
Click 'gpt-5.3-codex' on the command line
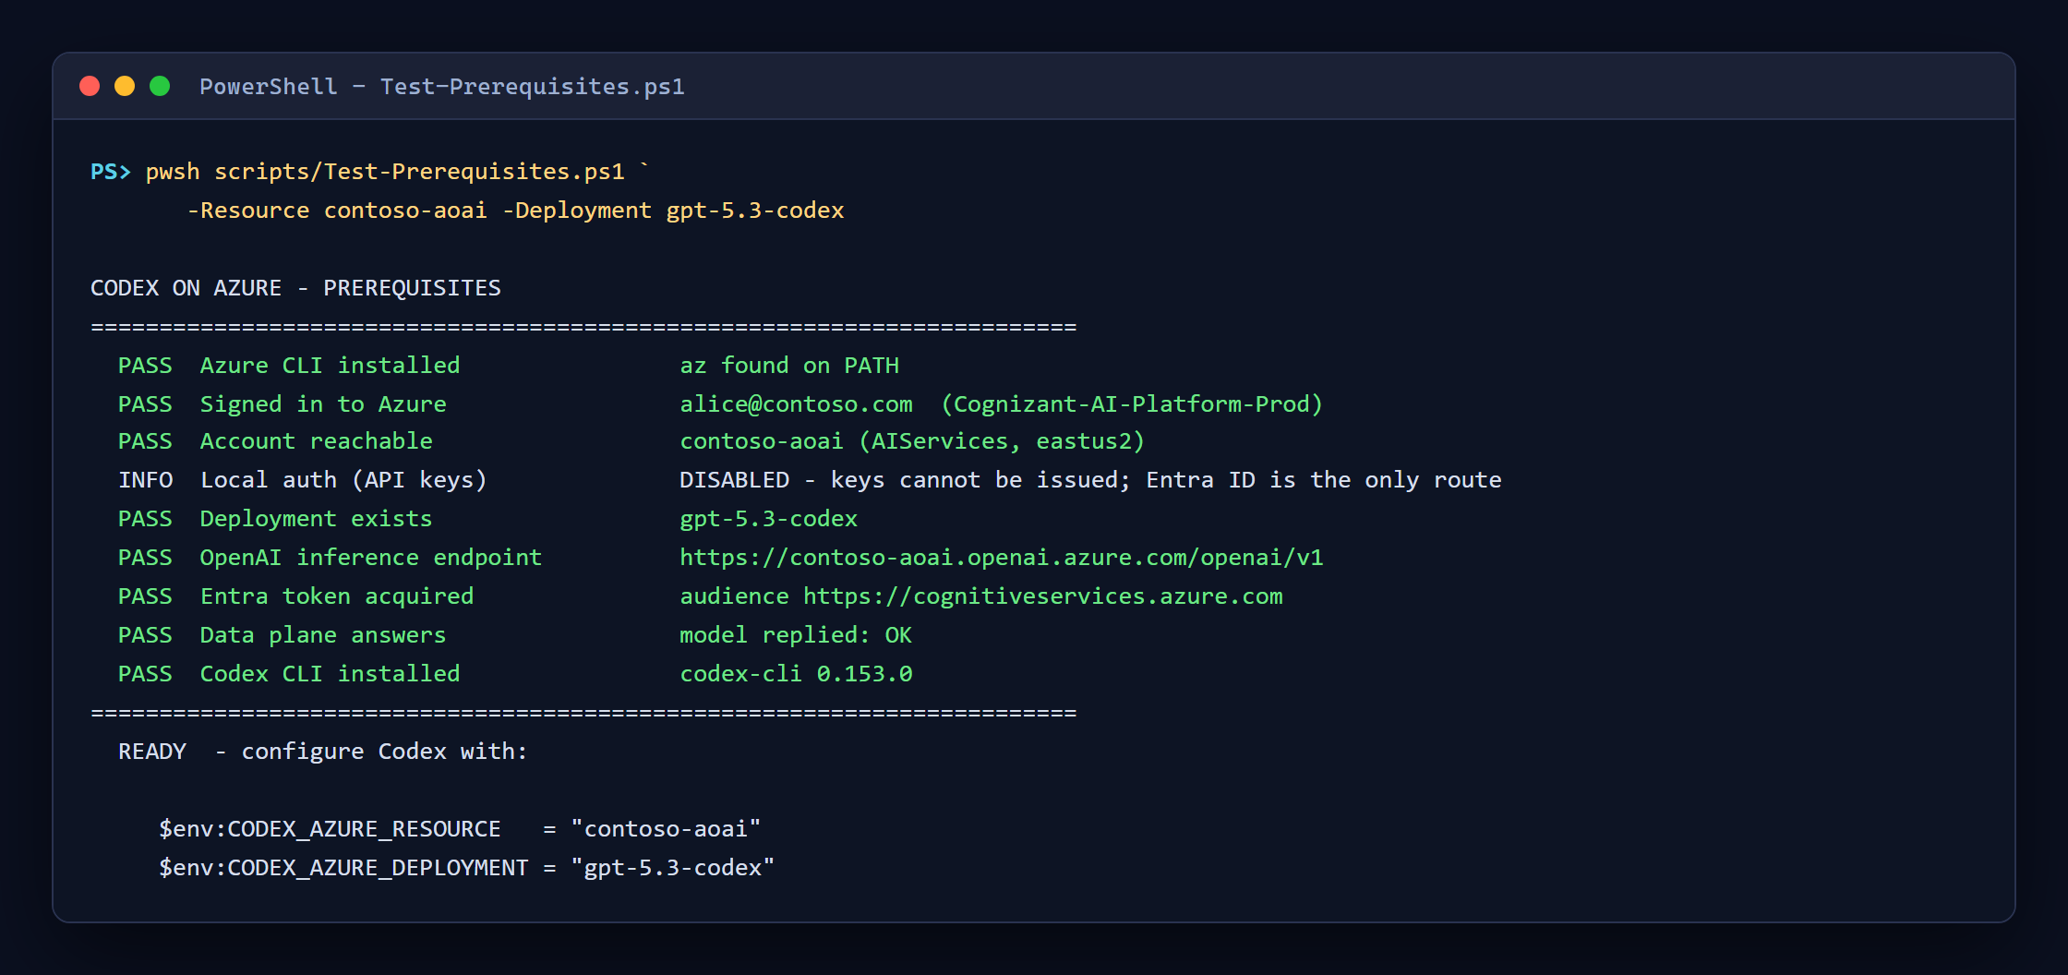pos(755,211)
